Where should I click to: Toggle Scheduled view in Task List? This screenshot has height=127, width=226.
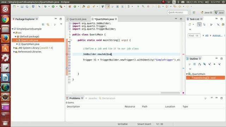click(x=204, y=24)
